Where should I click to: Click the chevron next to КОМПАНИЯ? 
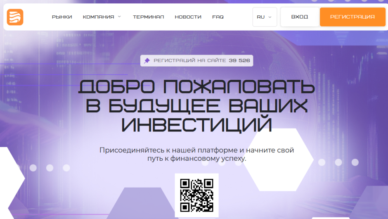coord(119,17)
